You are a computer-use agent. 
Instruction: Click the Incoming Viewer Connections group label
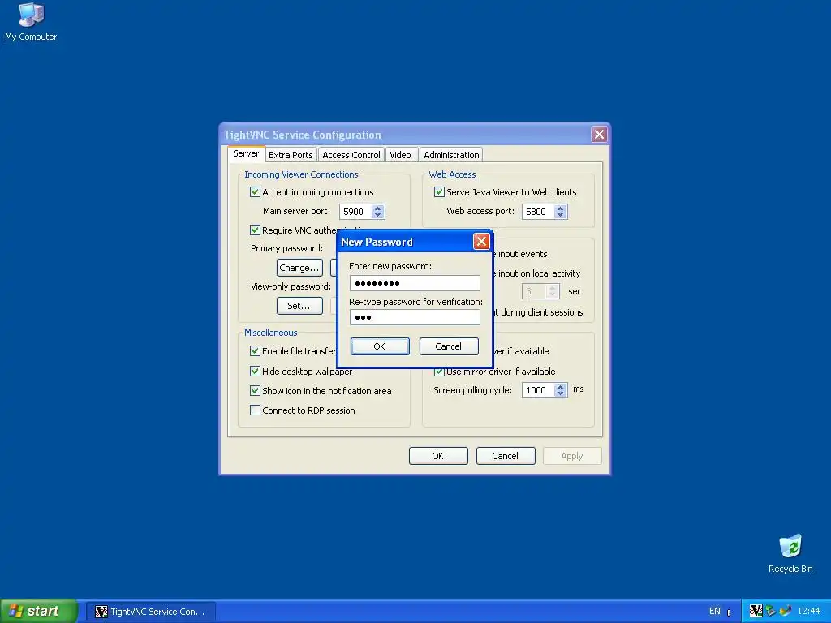(301, 174)
